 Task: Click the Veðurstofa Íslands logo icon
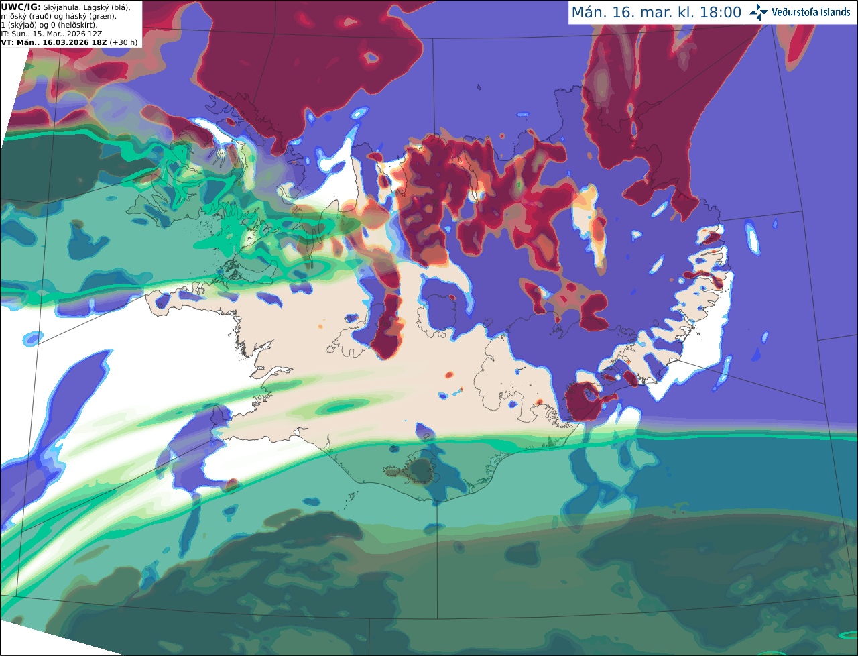coord(759,12)
